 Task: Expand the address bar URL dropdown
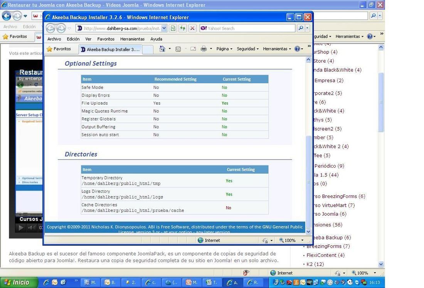point(164,28)
